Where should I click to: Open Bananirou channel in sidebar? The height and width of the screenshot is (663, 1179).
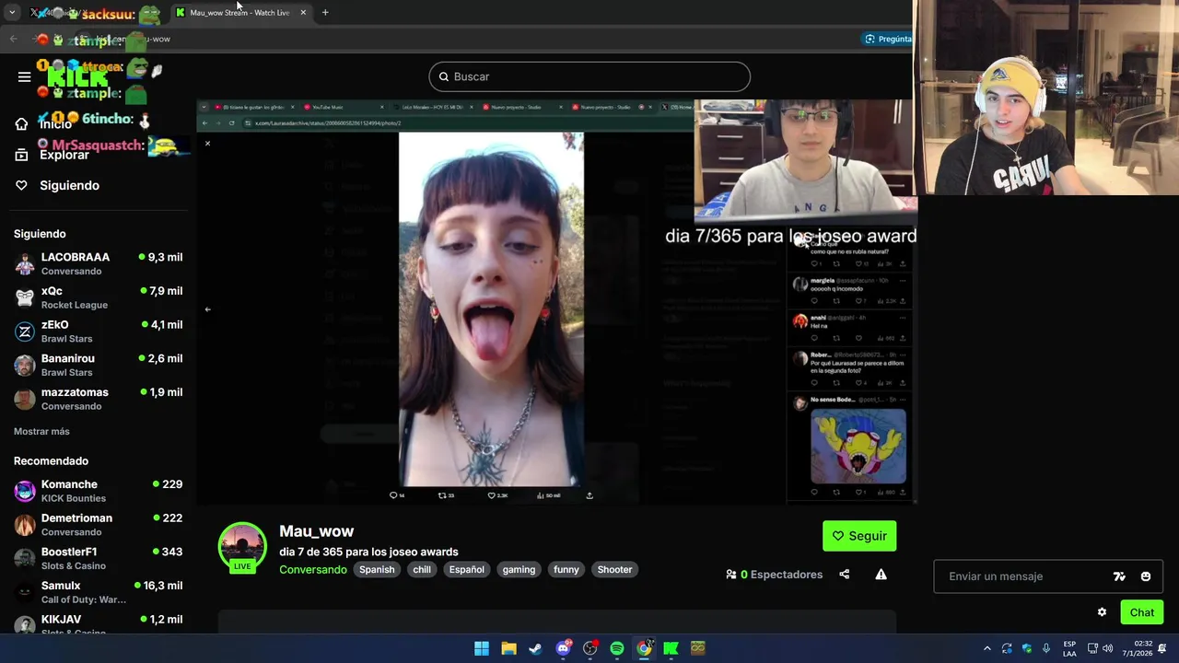pyautogui.click(x=99, y=365)
